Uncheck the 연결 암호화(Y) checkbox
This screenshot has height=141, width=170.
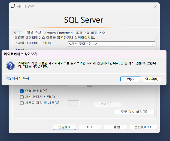22,91
